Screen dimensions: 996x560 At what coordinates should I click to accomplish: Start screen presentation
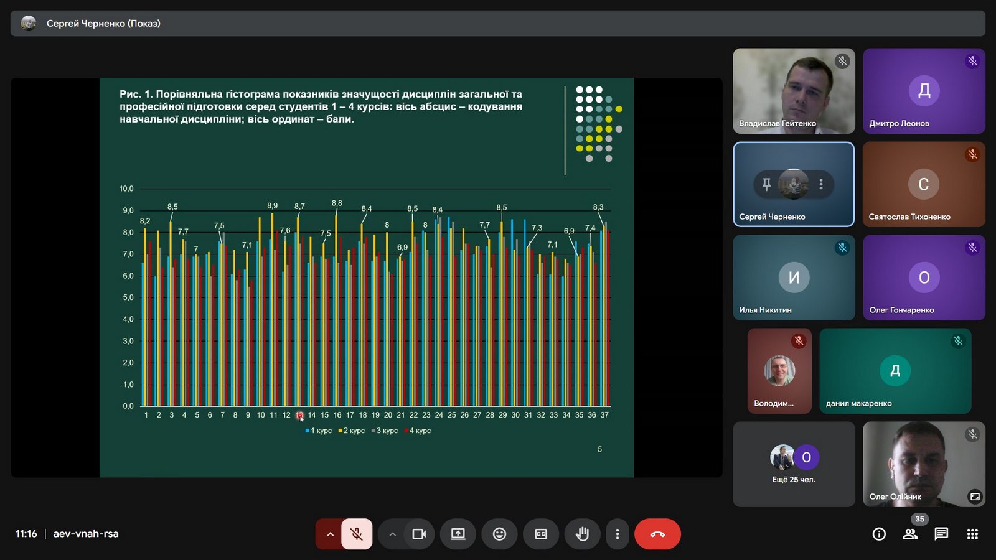[x=458, y=534]
